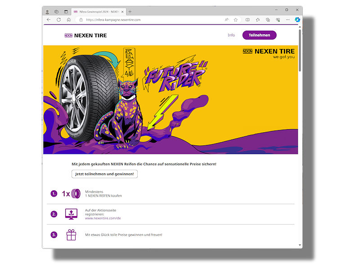360x270 pixels.
Task: Minimize the browser window
Action: [x=276, y=9]
